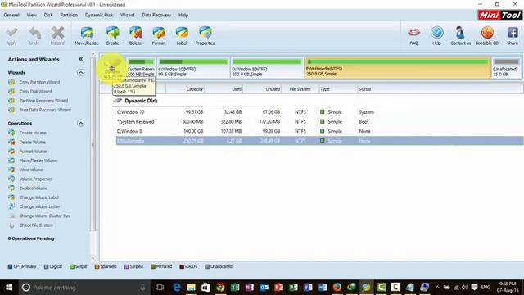Run Check File System operation

point(36,225)
